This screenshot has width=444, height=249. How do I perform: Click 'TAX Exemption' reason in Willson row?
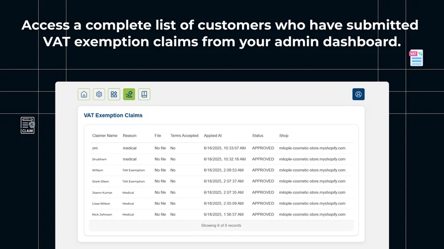pyautogui.click(x=134, y=170)
